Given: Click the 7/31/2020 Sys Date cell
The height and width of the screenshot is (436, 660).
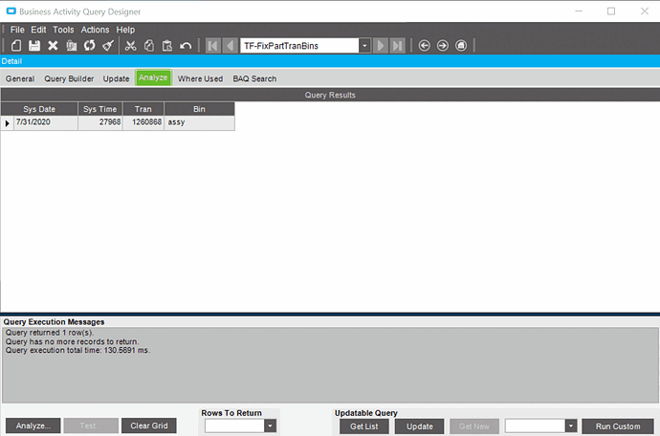Looking at the screenshot, I should [x=46, y=122].
